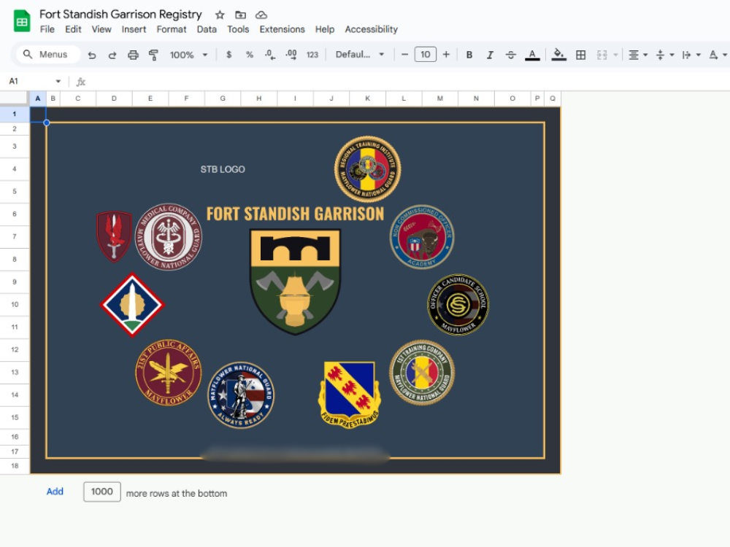Viewport: 730px width, 547px height.
Task: Click the Undo arrow
Action: click(92, 55)
